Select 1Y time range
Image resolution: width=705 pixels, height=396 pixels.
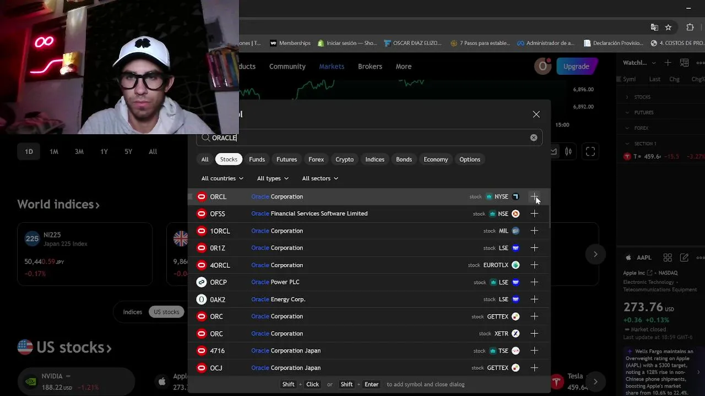(104, 152)
